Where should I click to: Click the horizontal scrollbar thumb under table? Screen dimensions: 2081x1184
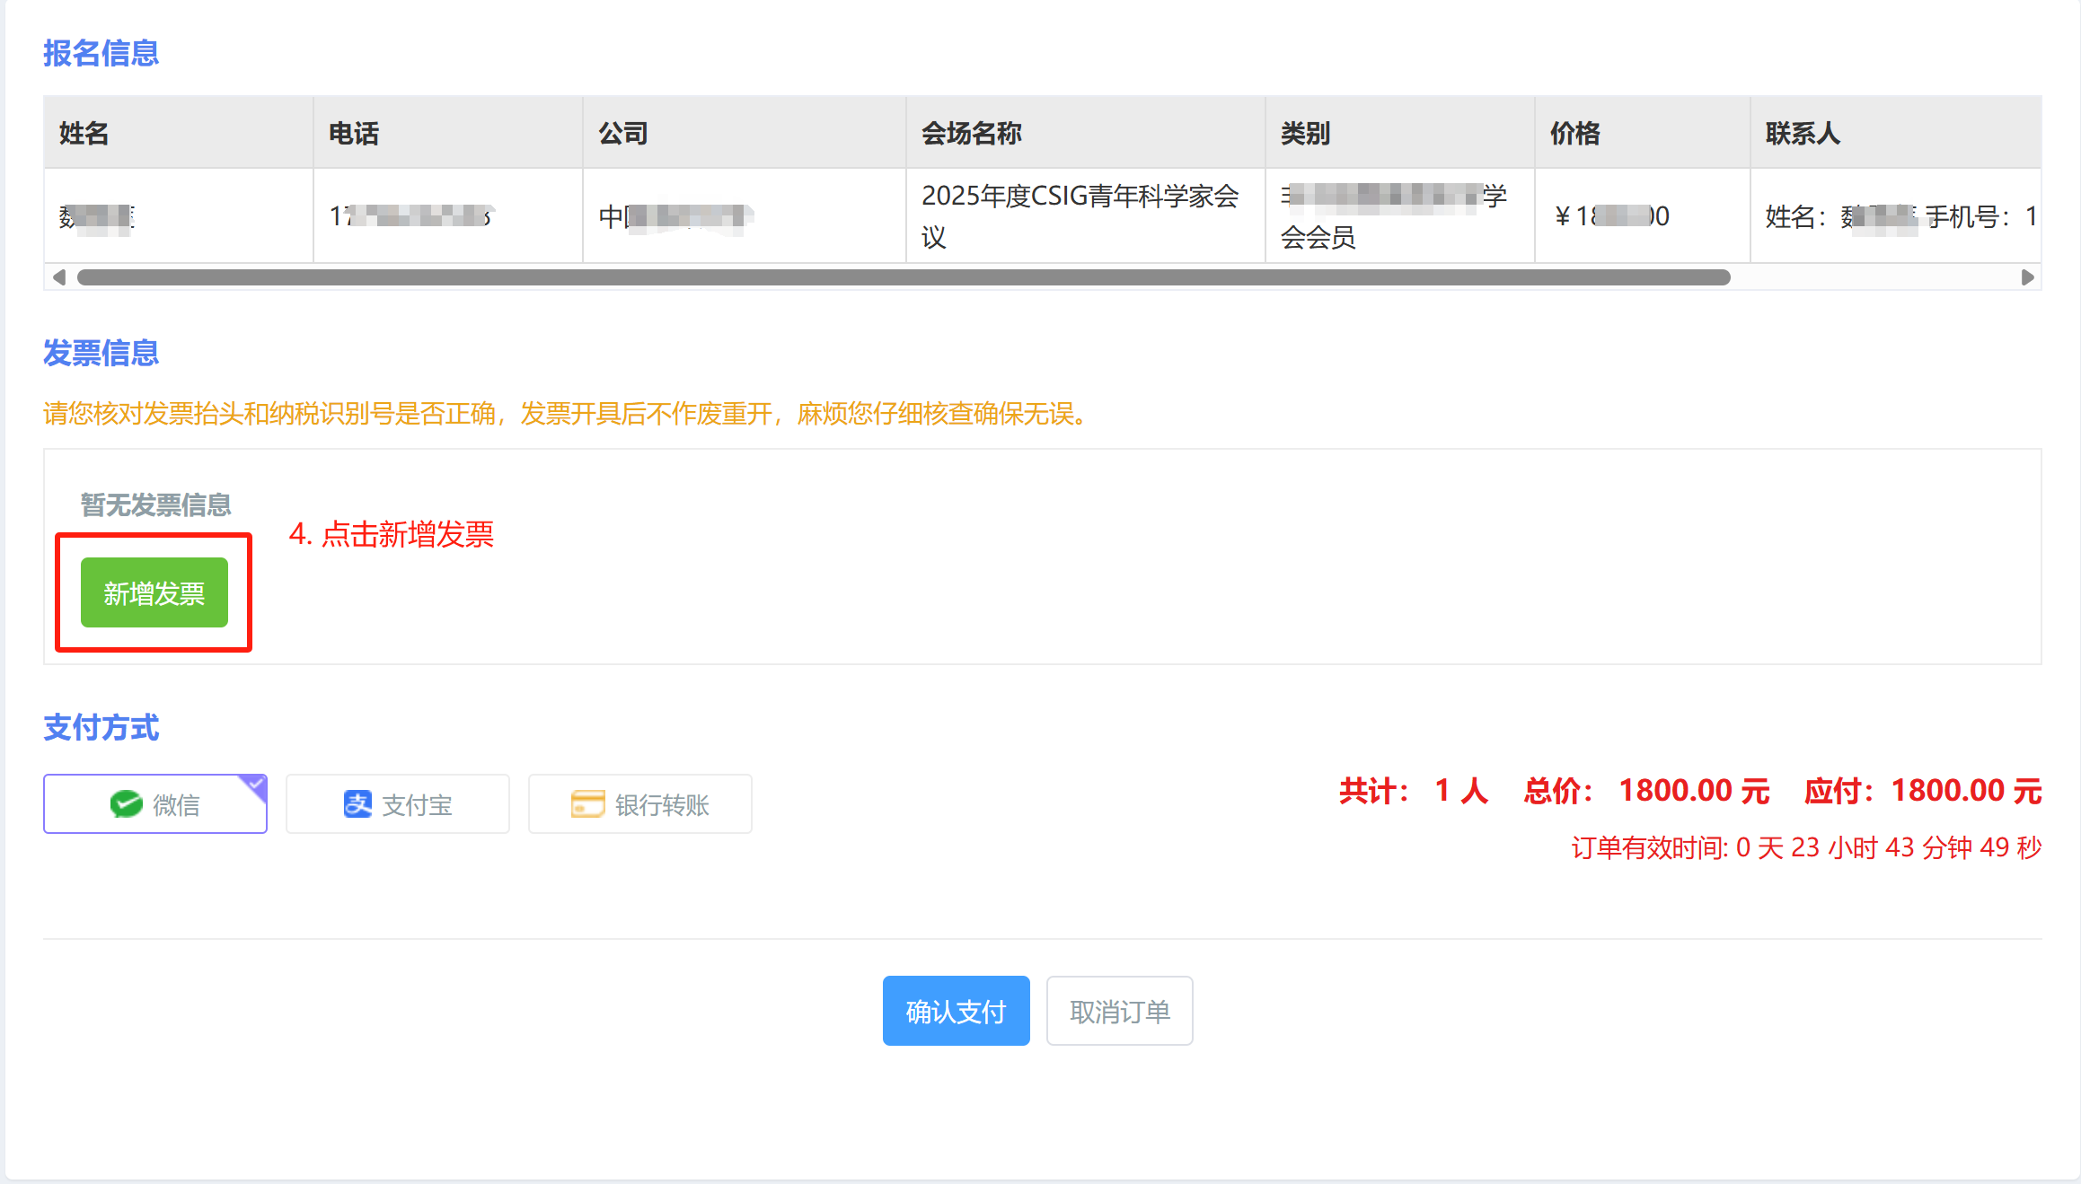pos(903,277)
